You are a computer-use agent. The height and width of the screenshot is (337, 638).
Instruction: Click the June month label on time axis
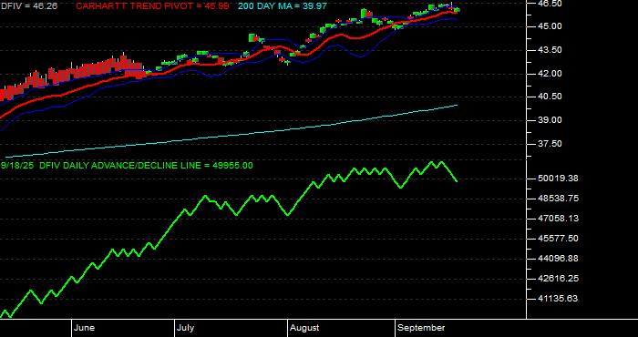point(85,328)
